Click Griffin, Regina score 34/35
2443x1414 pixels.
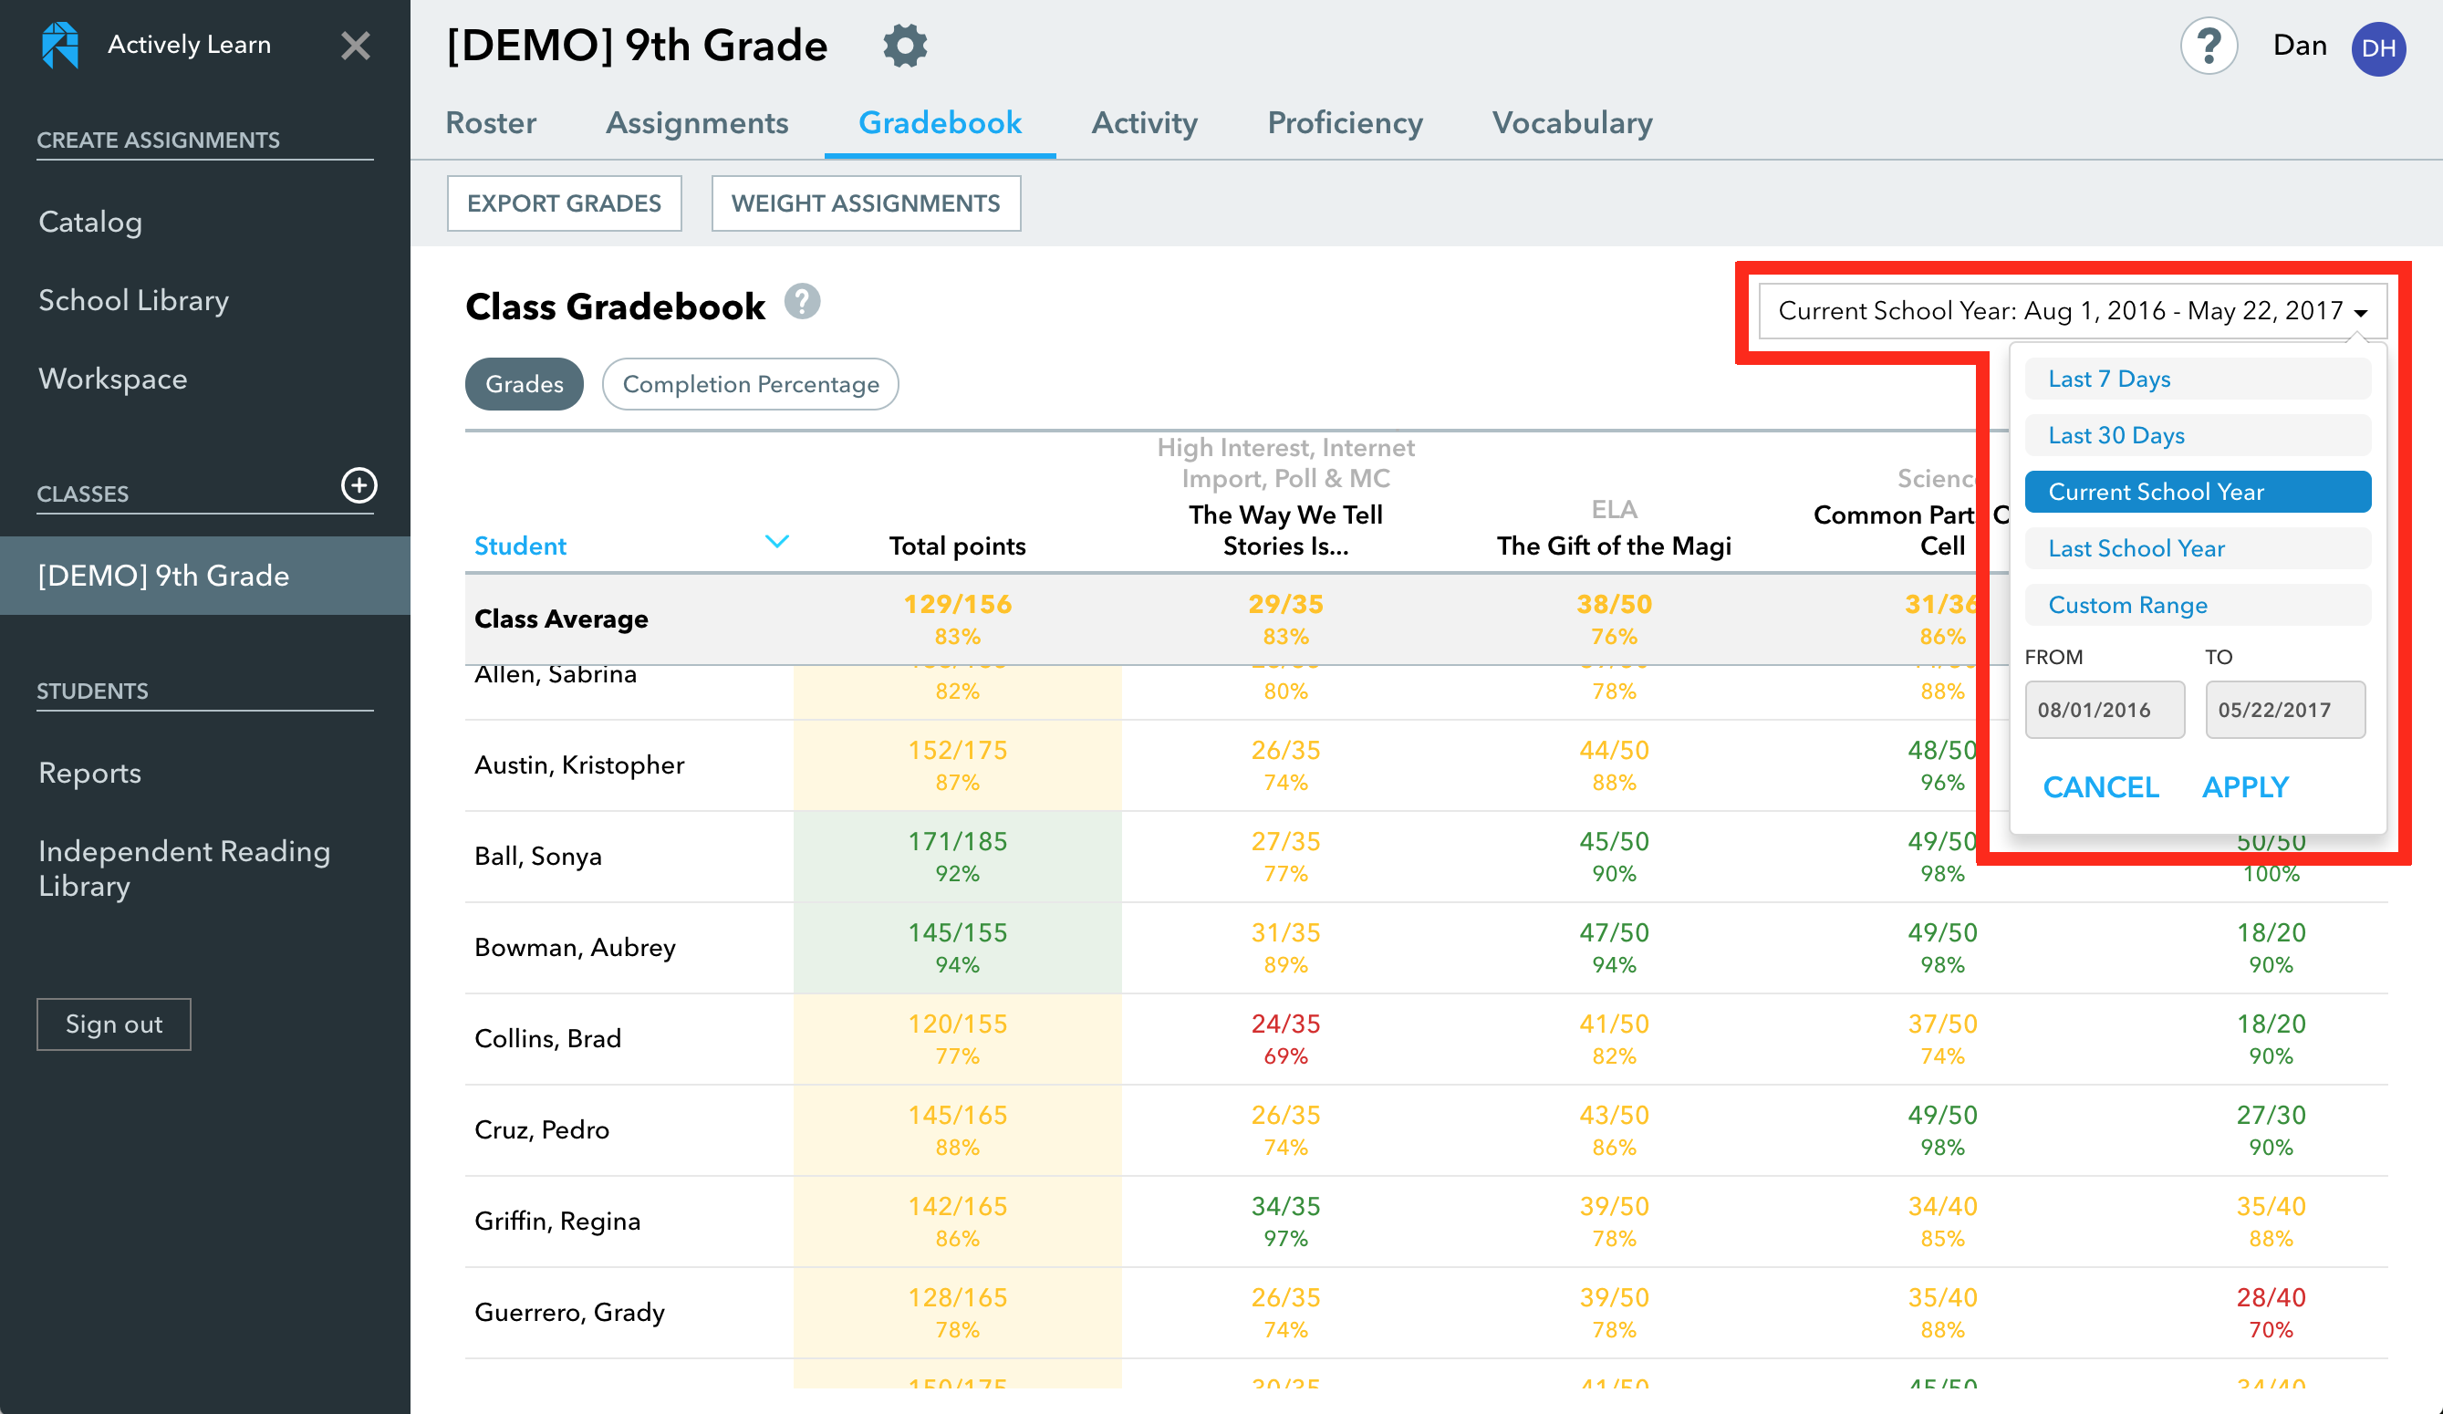[x=1285, y=1206]
